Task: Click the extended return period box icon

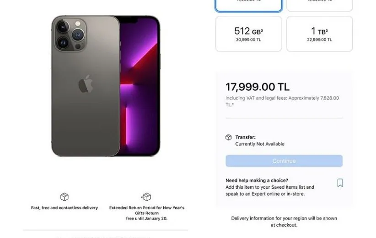Action: 146,197
